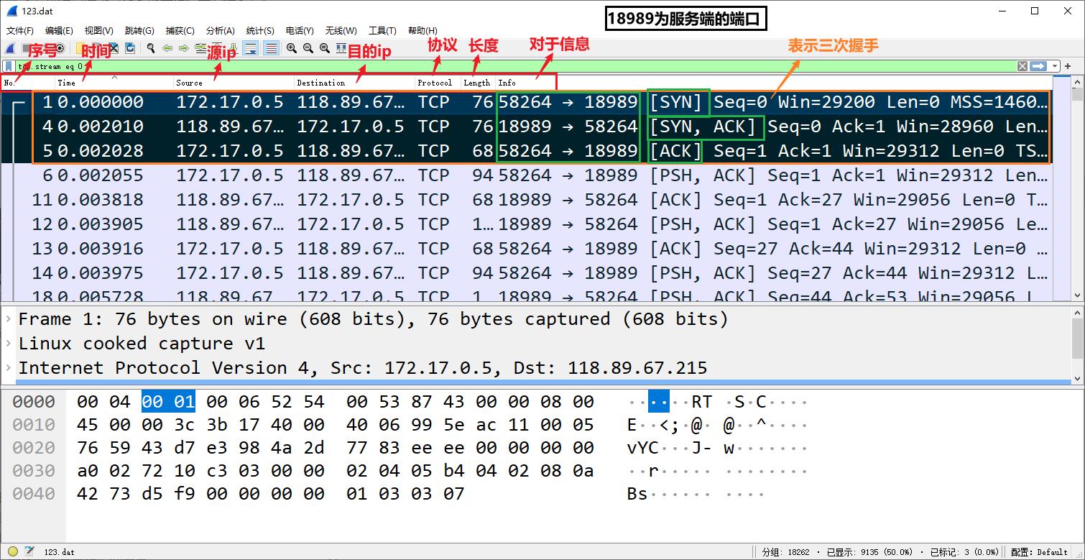Viewport: 1085px width, 560px height.
Task: Toggle packet list colorization rules
Action: 271,48
